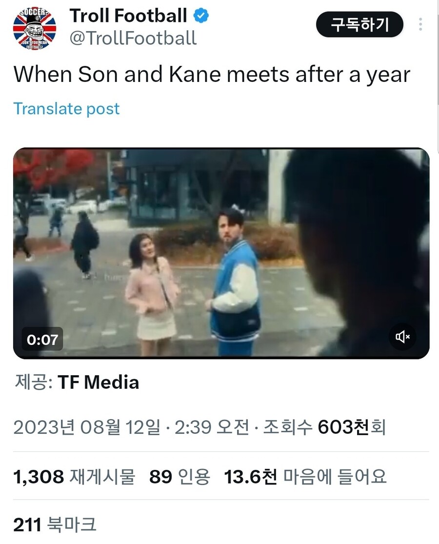Open the 89 인용 quotes list
Viewport: 439px width, 544px height.
180,477
